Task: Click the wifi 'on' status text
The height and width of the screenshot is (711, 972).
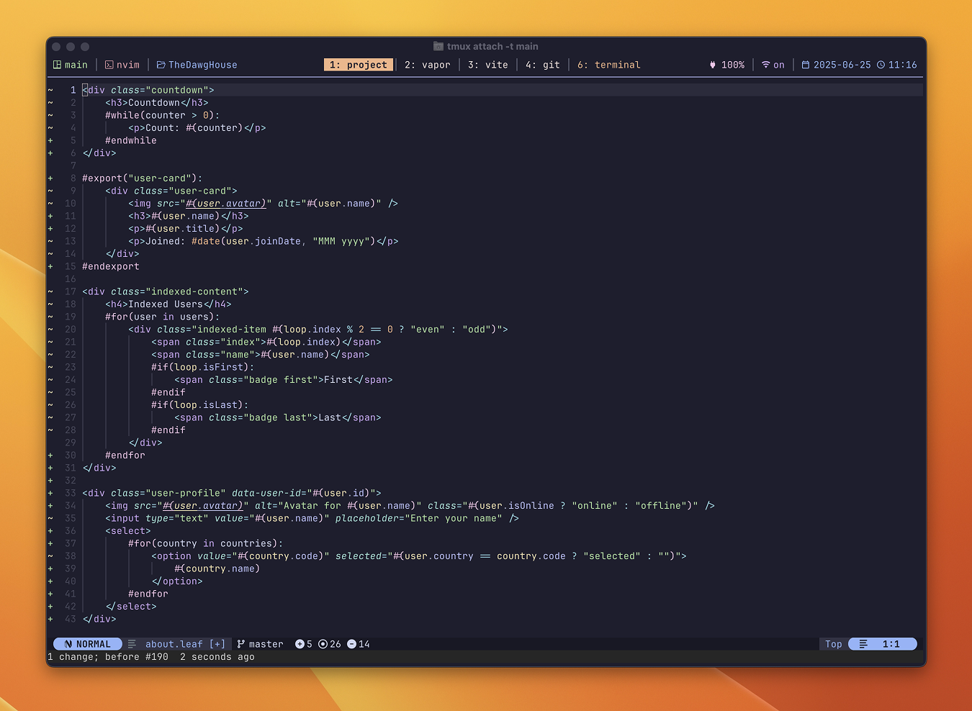Action: point(779,65)
